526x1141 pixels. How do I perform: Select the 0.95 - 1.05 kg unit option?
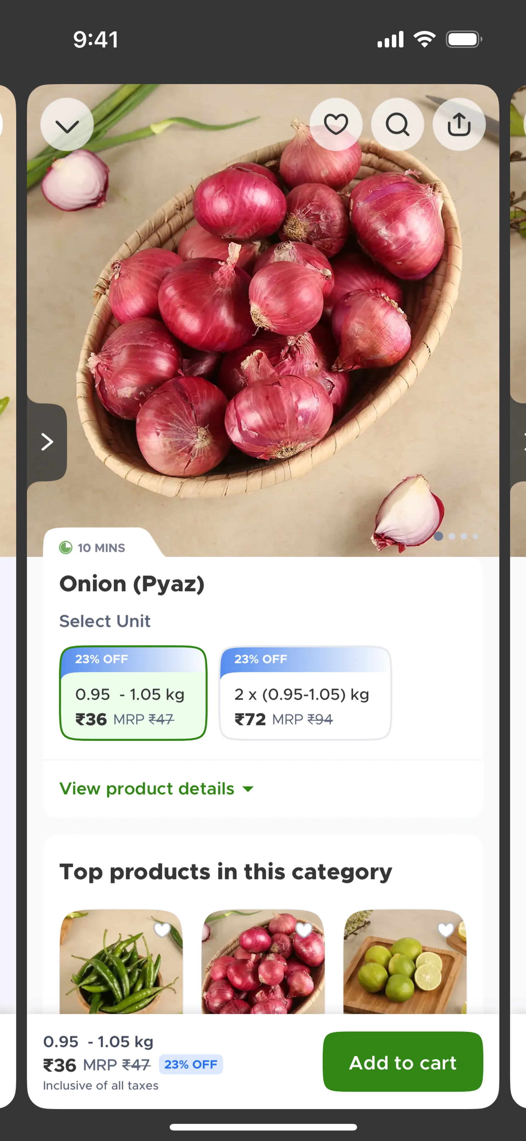point(133,693)
